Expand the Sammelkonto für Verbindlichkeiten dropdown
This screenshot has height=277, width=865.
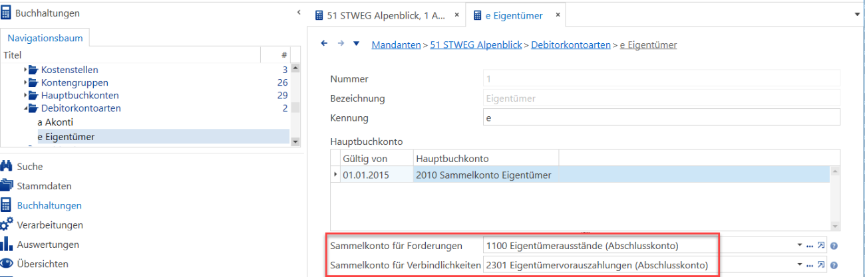click(x=800, y=266)
